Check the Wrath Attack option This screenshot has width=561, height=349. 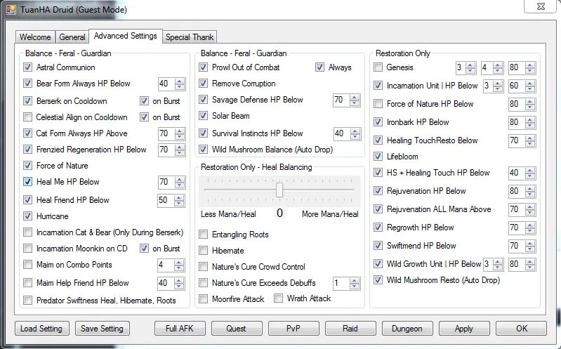tap(278, 298)
